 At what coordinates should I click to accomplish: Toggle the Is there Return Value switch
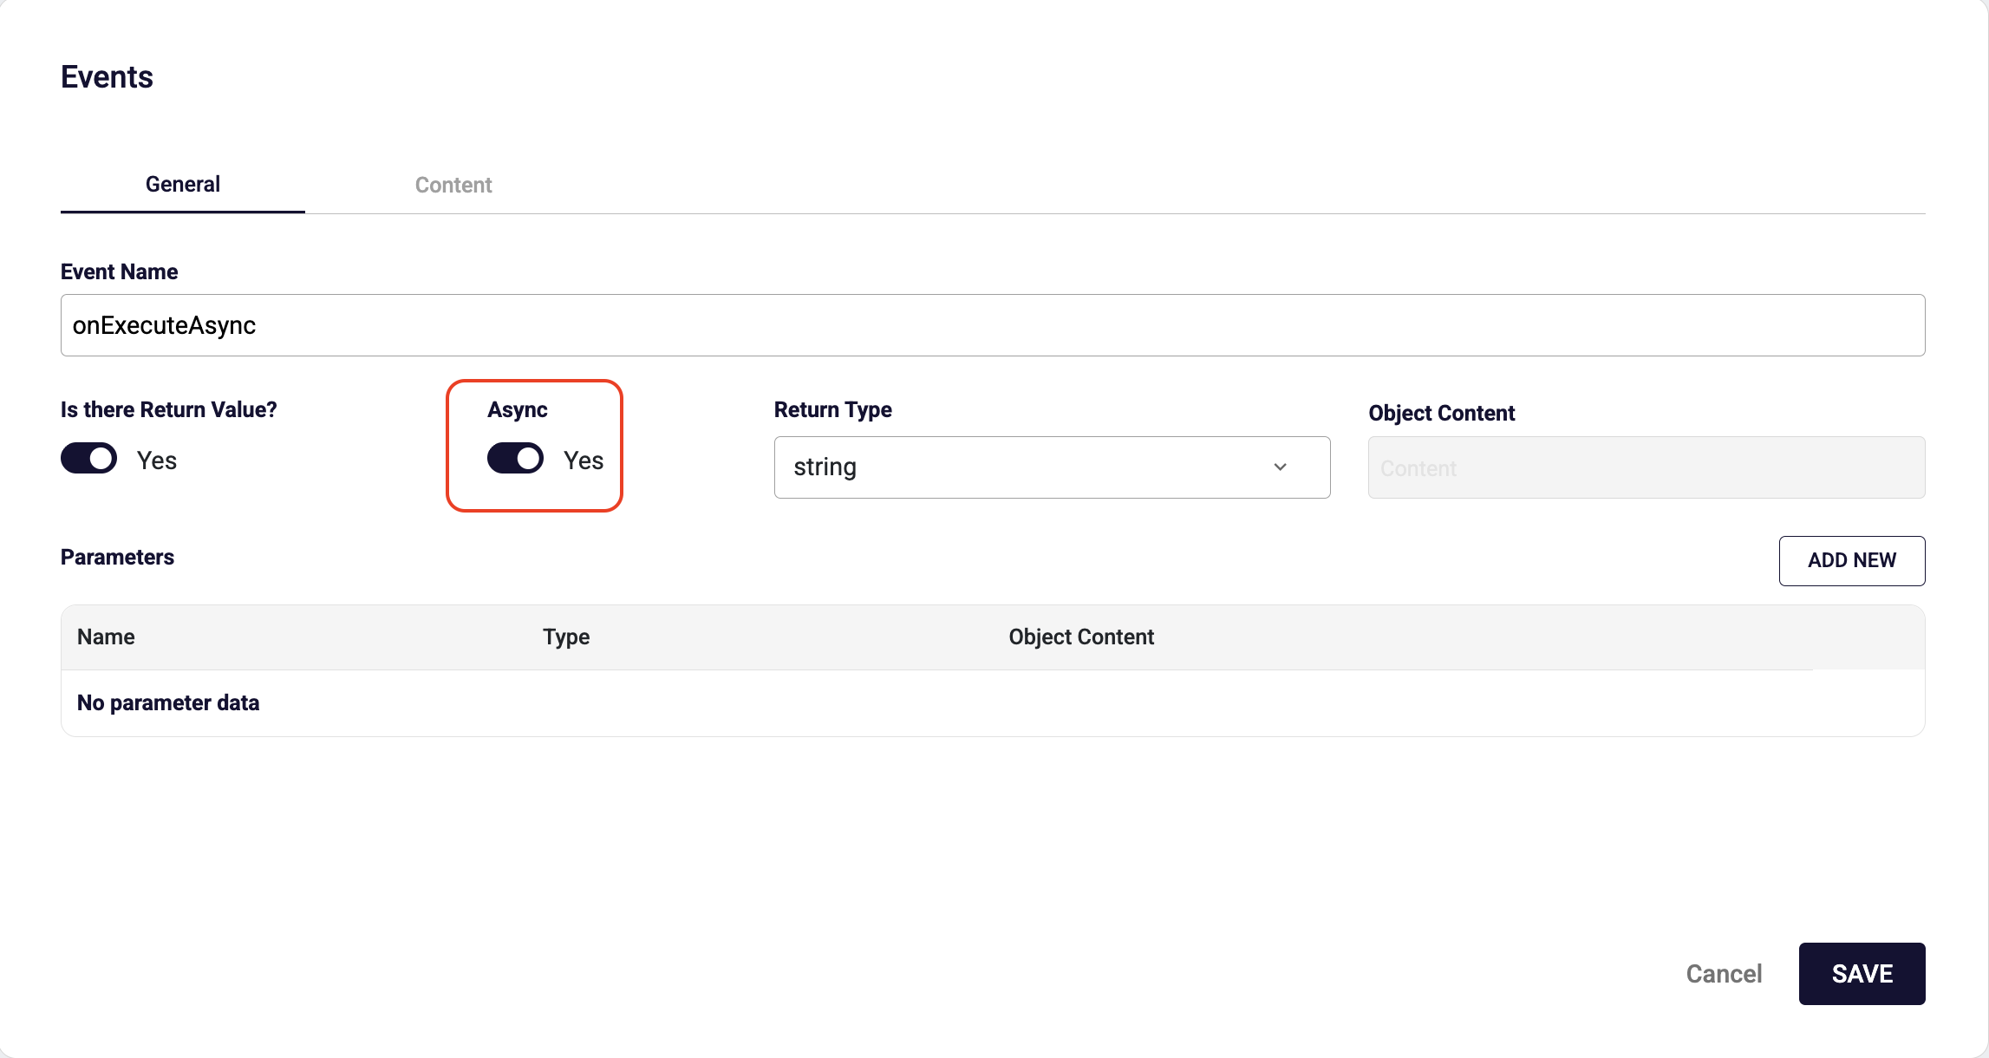88,459
